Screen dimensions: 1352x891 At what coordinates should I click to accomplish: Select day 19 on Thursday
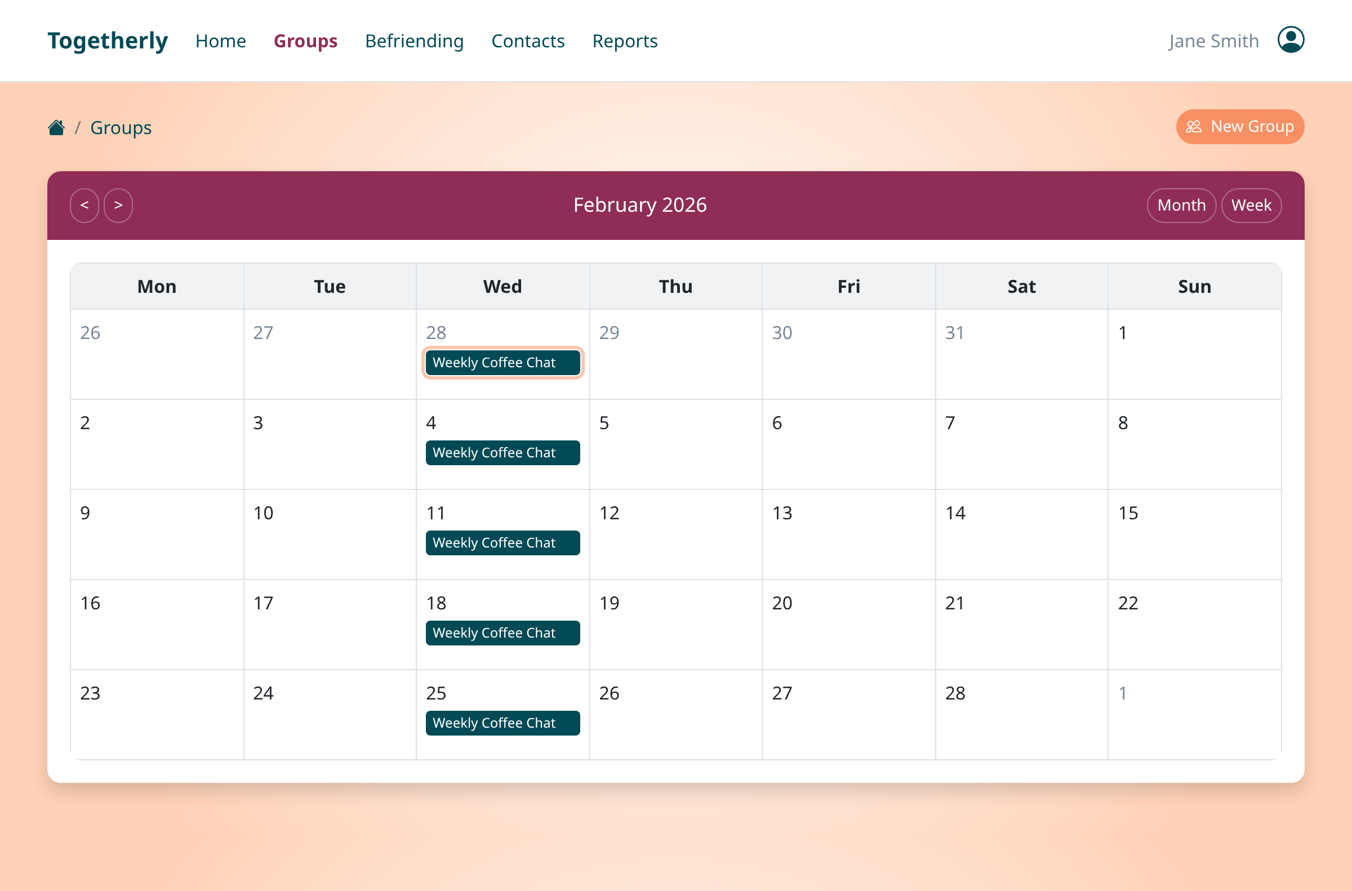coord(677,625)
